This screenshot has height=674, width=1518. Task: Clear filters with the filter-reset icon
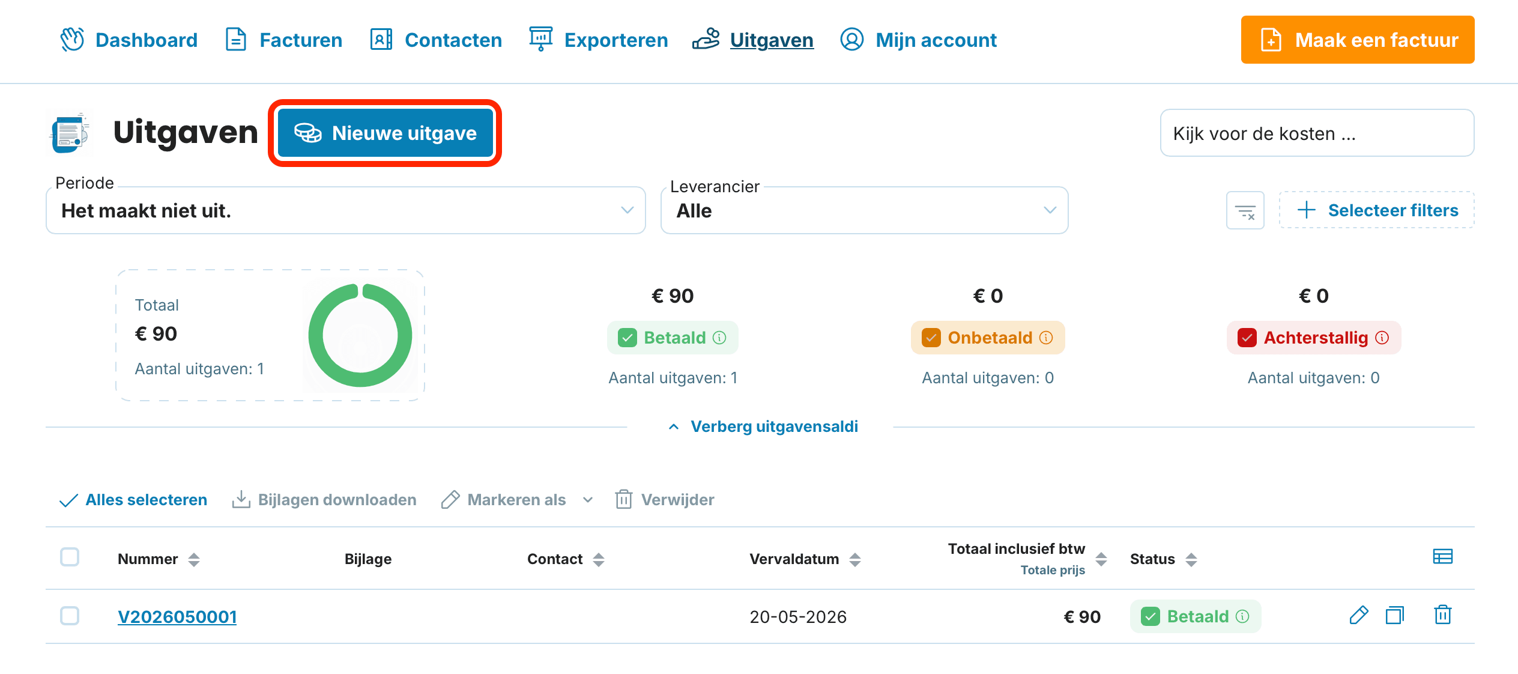point(1245,211)
